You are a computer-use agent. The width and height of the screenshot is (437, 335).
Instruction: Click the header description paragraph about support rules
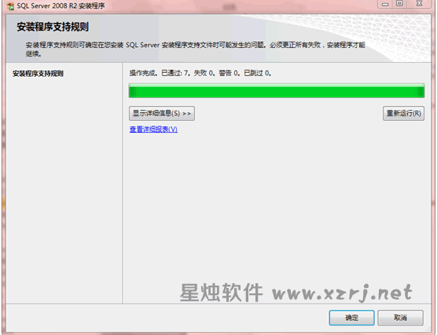pos(196,49)
